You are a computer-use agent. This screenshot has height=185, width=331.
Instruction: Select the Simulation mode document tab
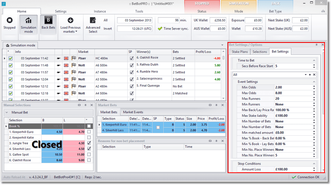click(21, 45)
